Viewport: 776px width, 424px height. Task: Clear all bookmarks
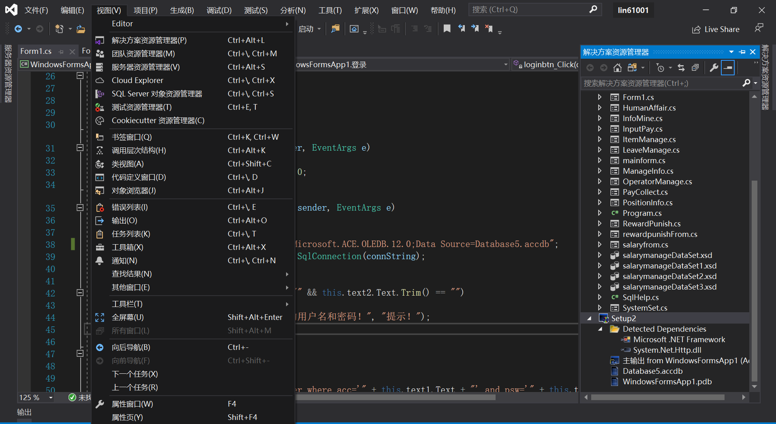pyautogui.click(x=489, y=28)
